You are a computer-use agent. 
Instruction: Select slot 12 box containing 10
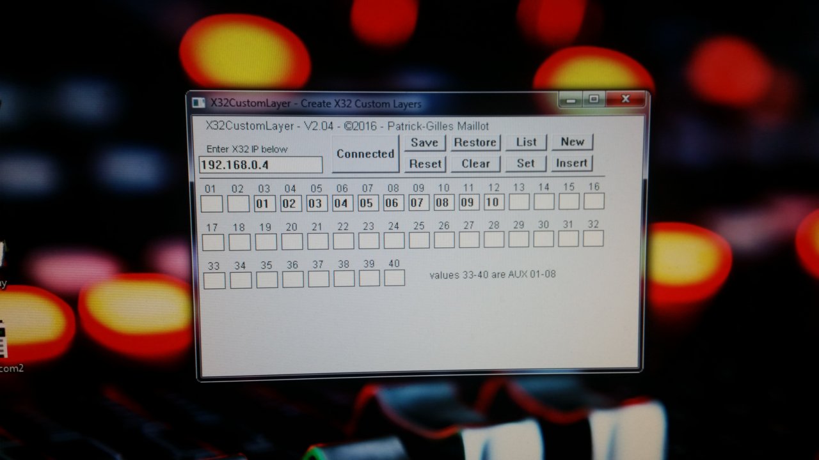point(494,202)
